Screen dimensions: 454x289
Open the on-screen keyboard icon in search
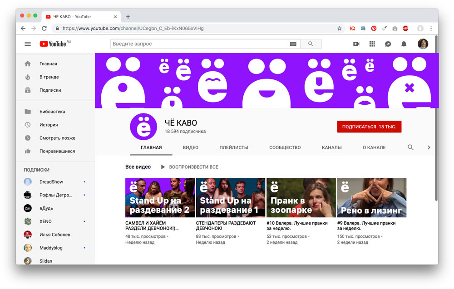click(293, 44)
